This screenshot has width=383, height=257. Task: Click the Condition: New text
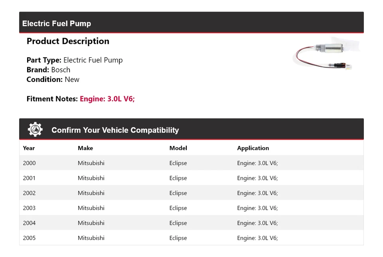pyautogui.click(x=53, y=79)
